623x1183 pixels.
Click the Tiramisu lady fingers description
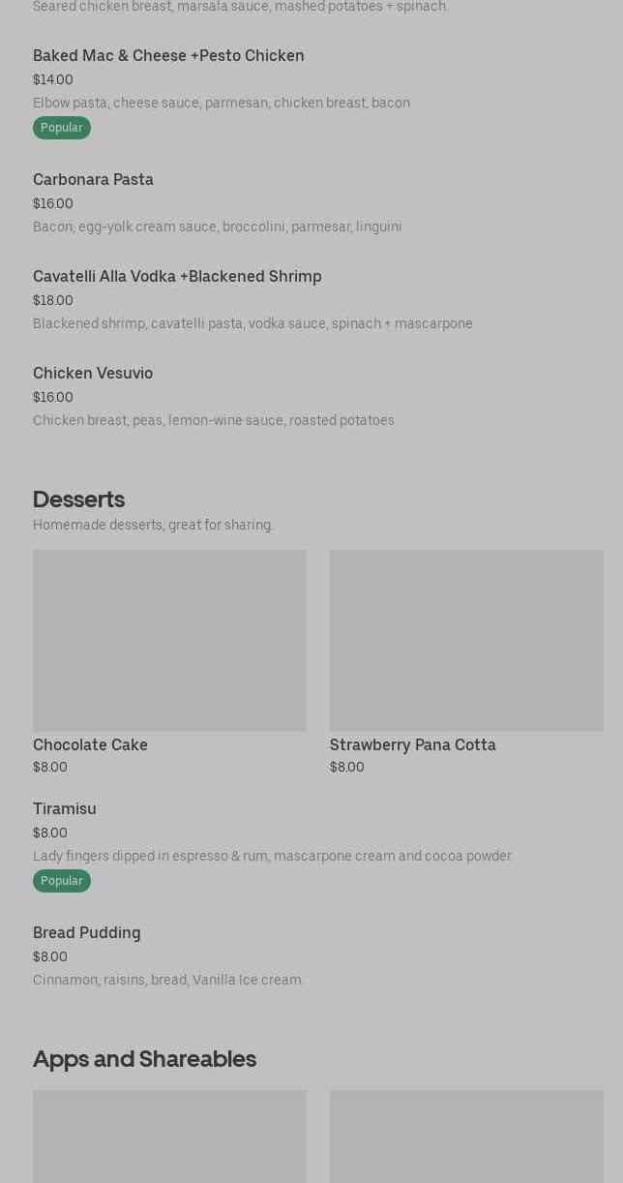coord(273,856)
